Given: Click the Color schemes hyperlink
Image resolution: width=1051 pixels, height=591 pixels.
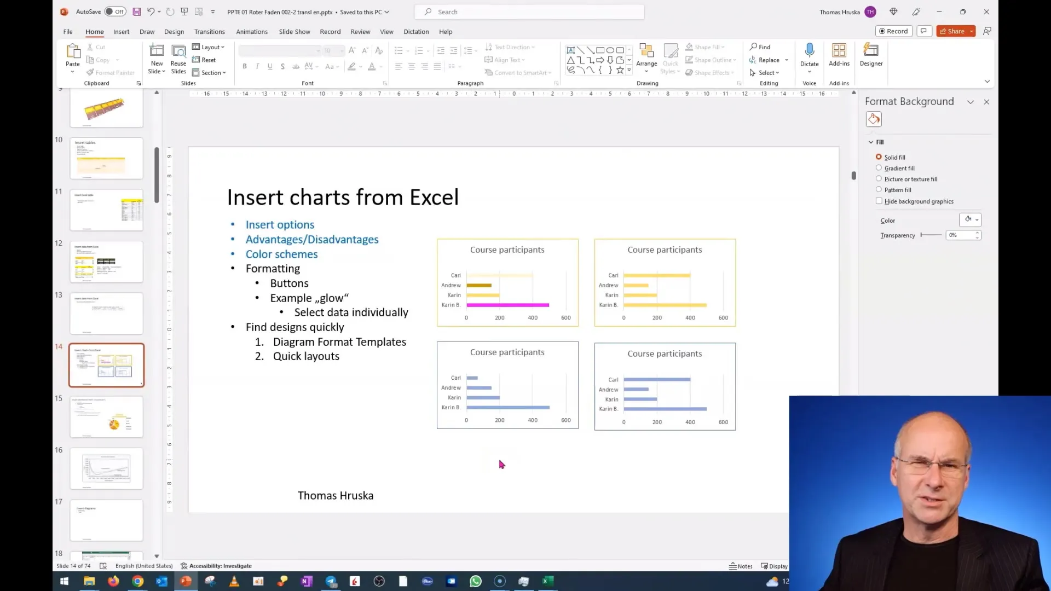Looking at the screenshot, I should click(281, 254).
